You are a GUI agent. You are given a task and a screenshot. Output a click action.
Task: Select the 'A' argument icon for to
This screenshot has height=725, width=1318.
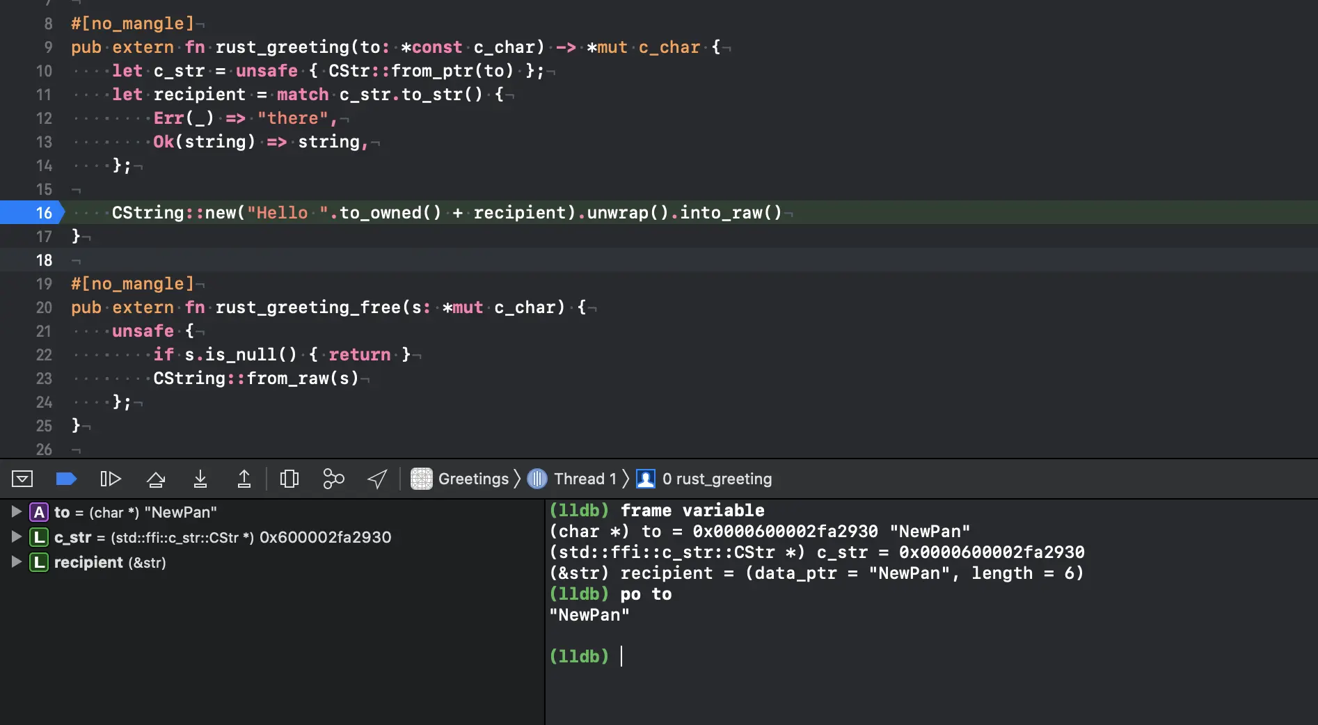(39, 512)
